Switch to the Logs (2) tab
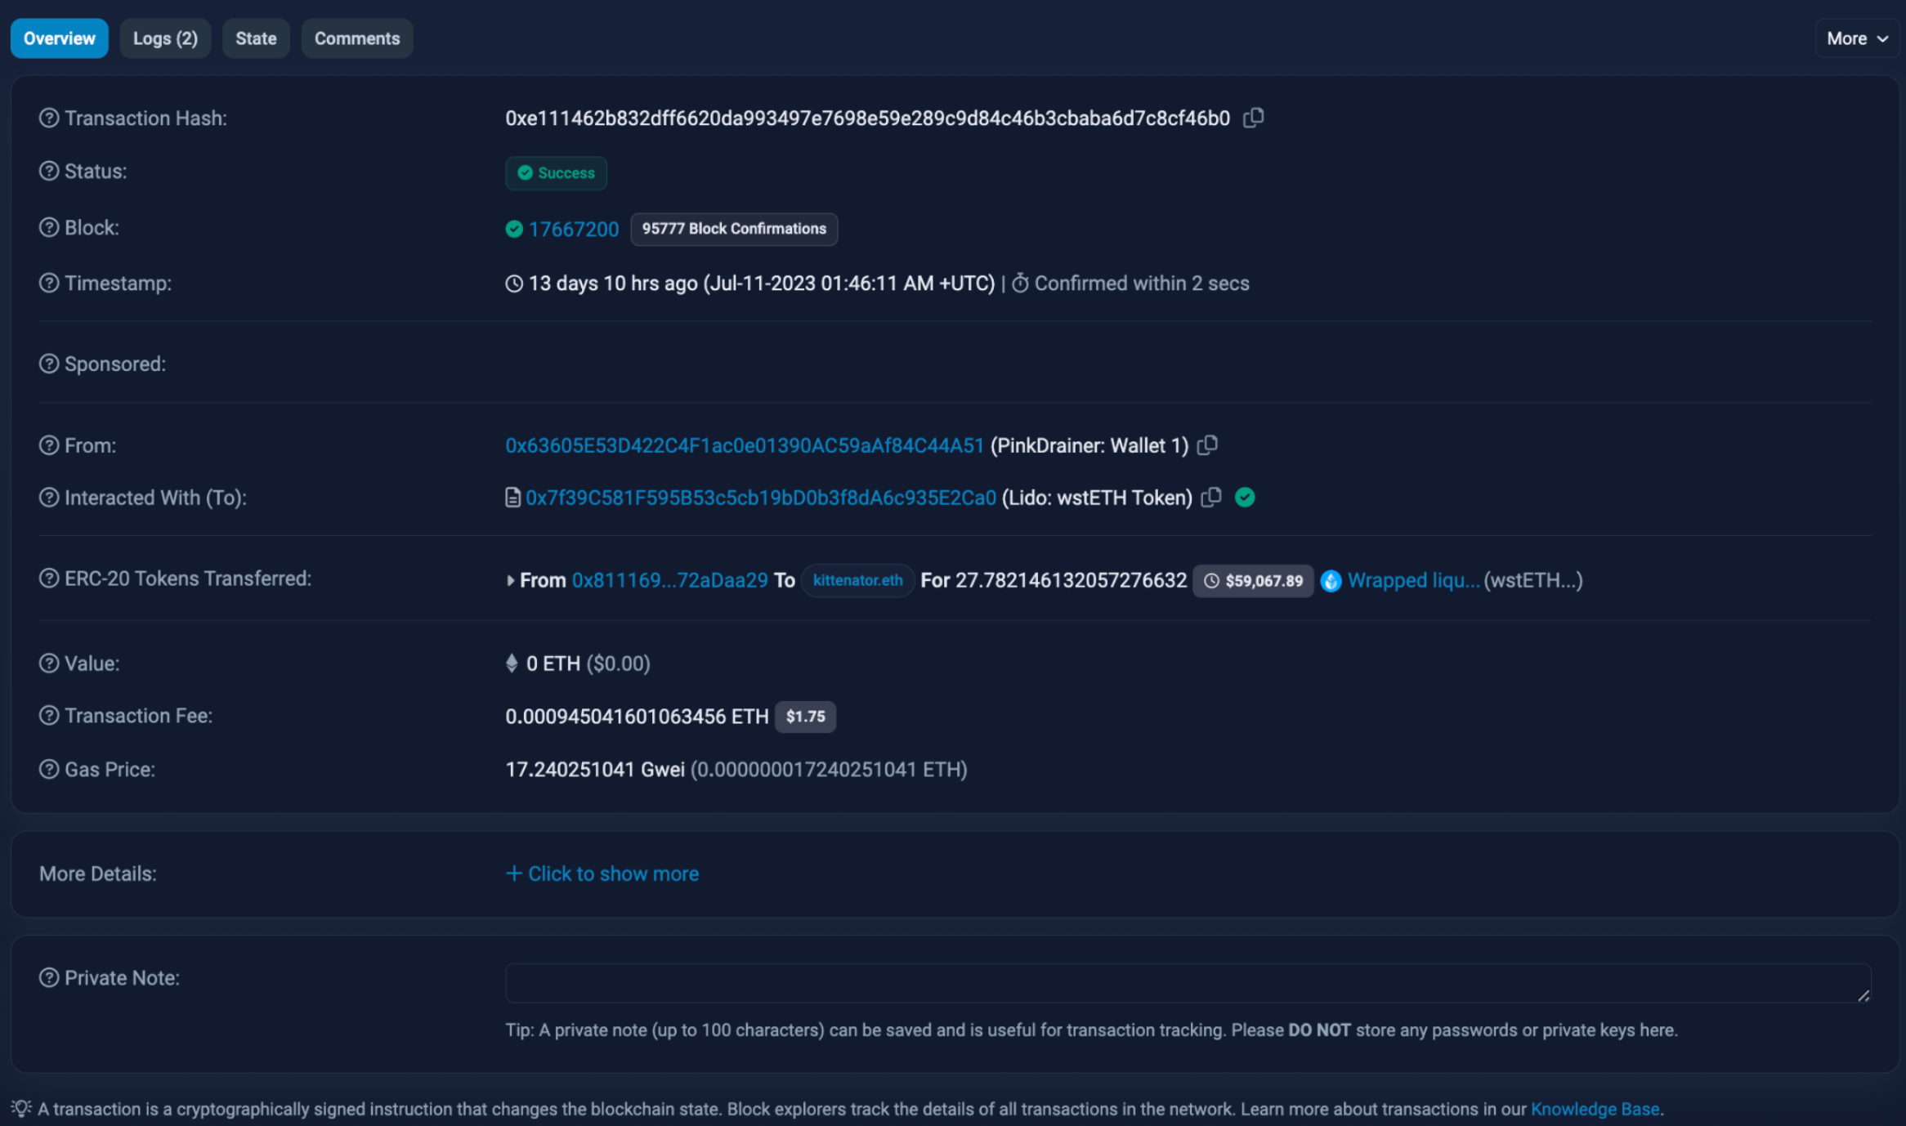 (165, 38)
